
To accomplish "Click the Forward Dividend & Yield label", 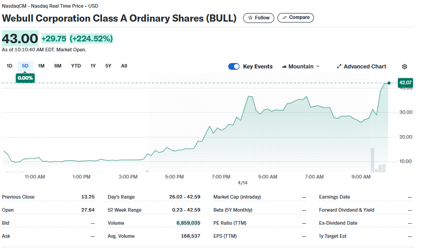I will pyautogui.click(x=346, y=210).
